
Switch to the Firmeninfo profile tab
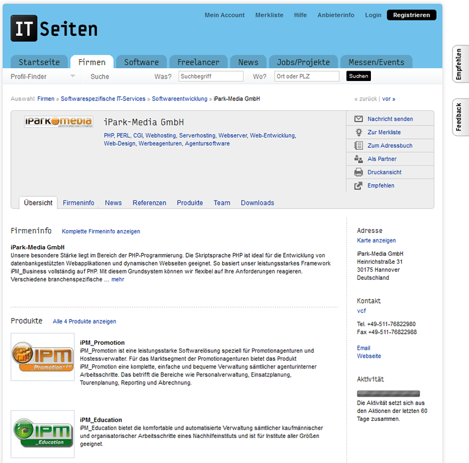point(79,203)
